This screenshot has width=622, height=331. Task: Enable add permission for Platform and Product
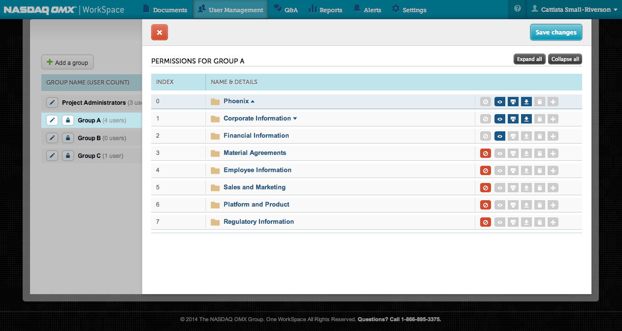pos(553,205)
